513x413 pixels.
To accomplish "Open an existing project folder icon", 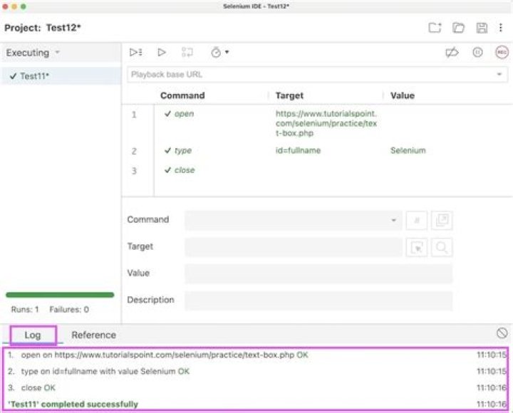I will (458, 28).
